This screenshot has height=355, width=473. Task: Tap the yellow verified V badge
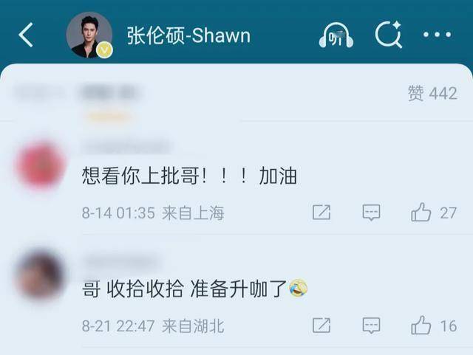tap(104, 50)
